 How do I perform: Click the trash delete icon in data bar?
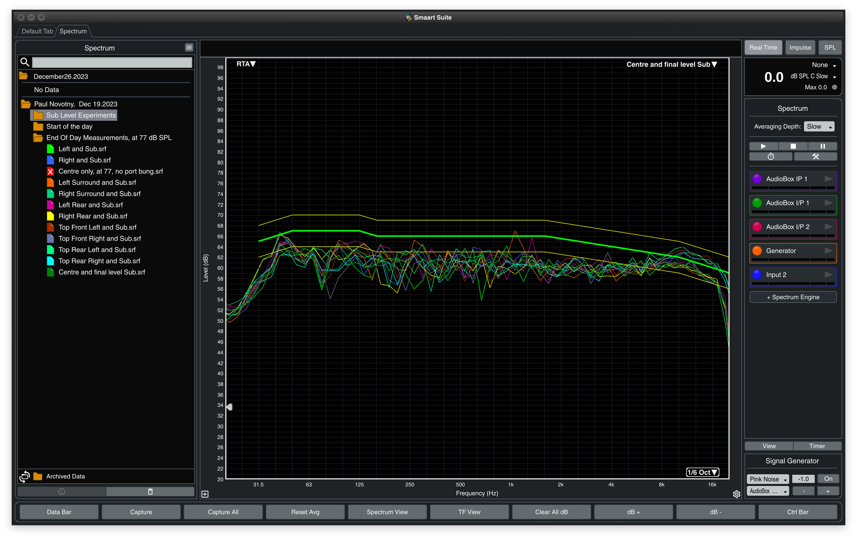coord(150,491)
